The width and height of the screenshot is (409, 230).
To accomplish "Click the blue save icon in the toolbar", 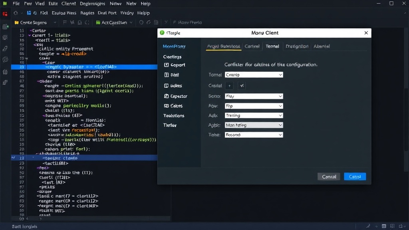I will tap(29, 13).
